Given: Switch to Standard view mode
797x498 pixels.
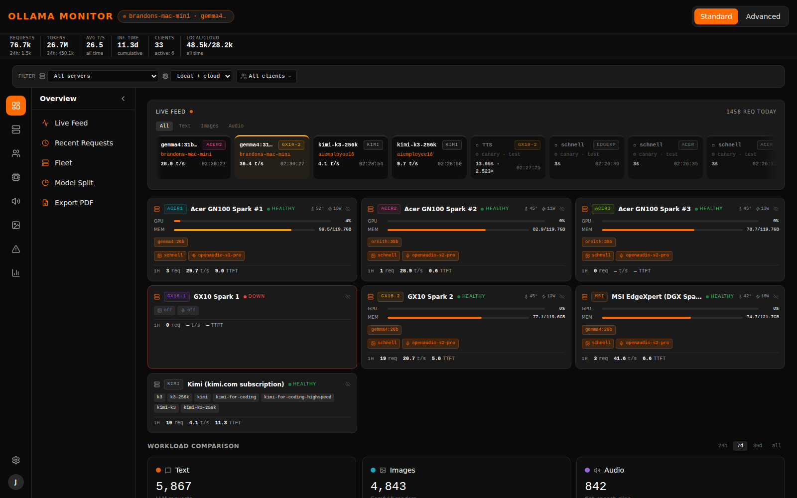Looking at the screenshot, I should coord(716,16).
